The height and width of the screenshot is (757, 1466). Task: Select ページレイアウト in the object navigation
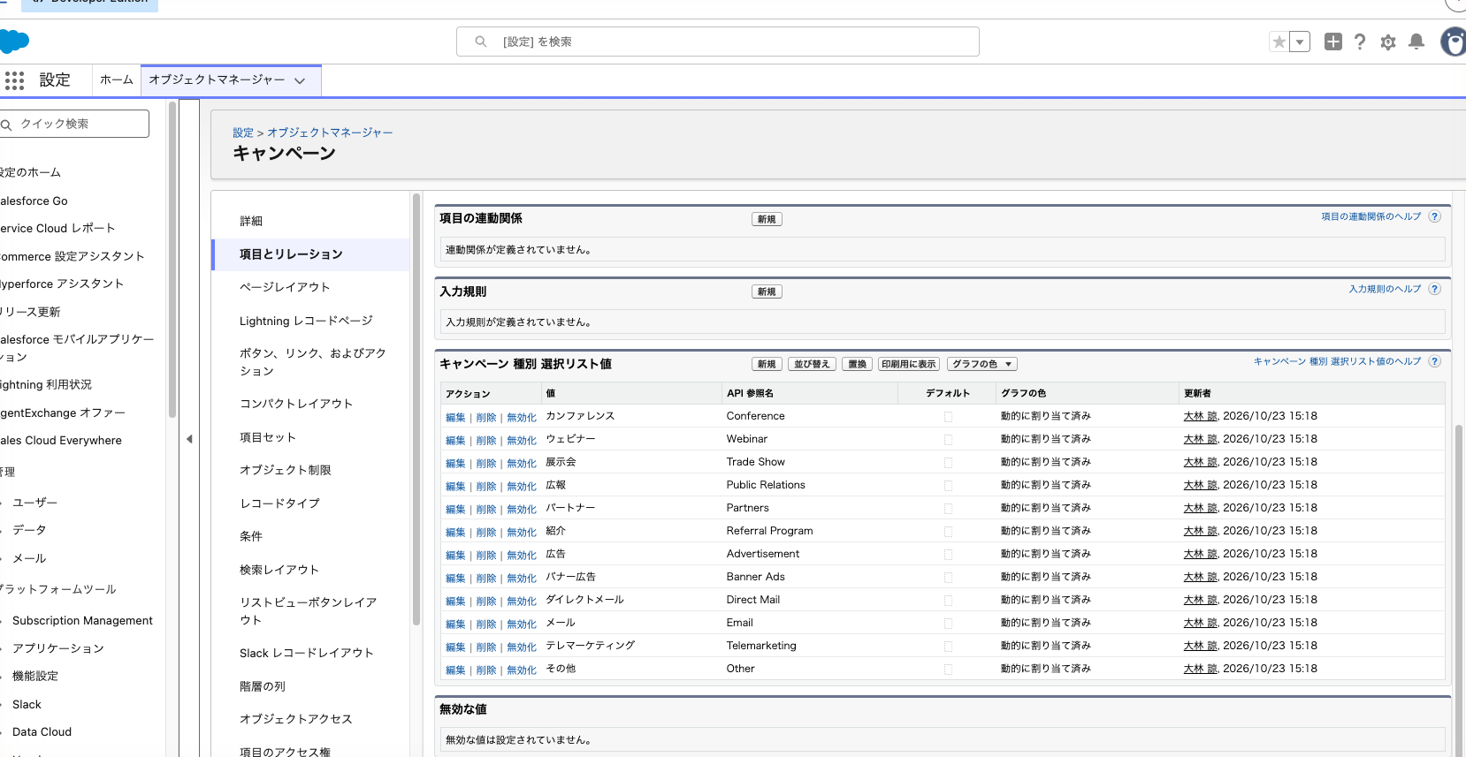[x=285, y=287]
